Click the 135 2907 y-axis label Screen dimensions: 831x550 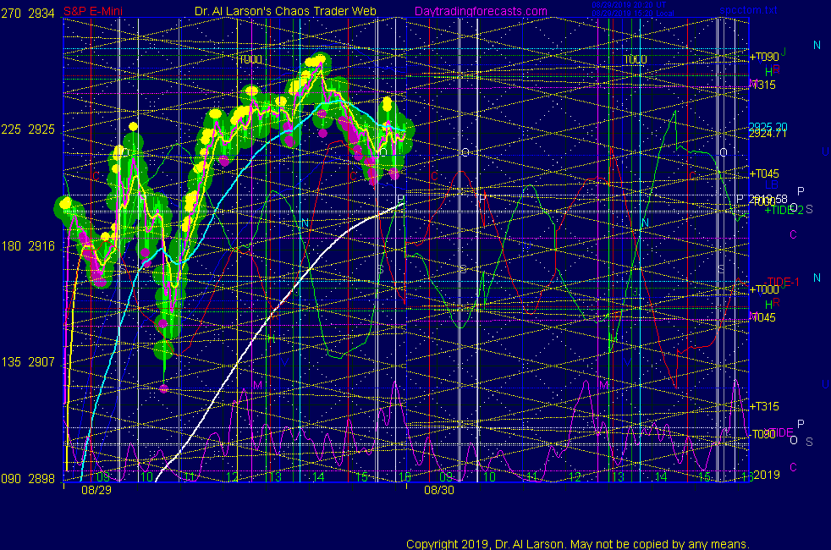[28, 362]
